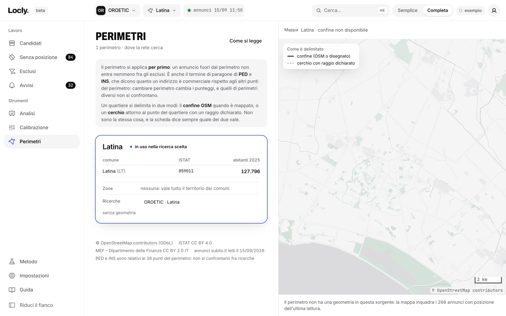
Task: Collapse sidebar with Riduci il fianco
Action: point(42,305)
